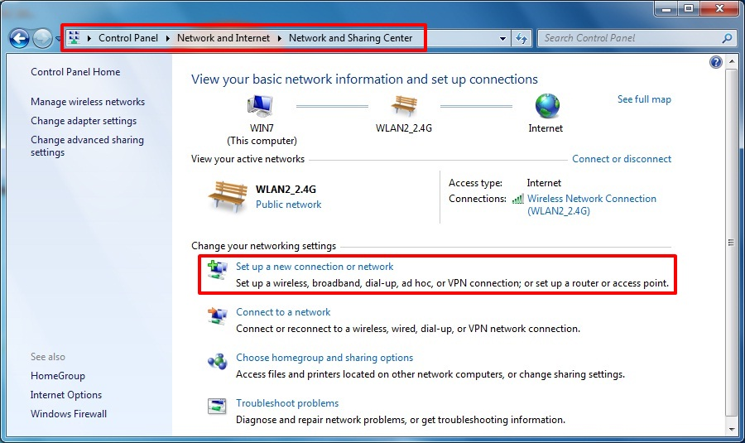Open Help via blue question mark icon
The image size is (745, 443).
pos(715,62)
